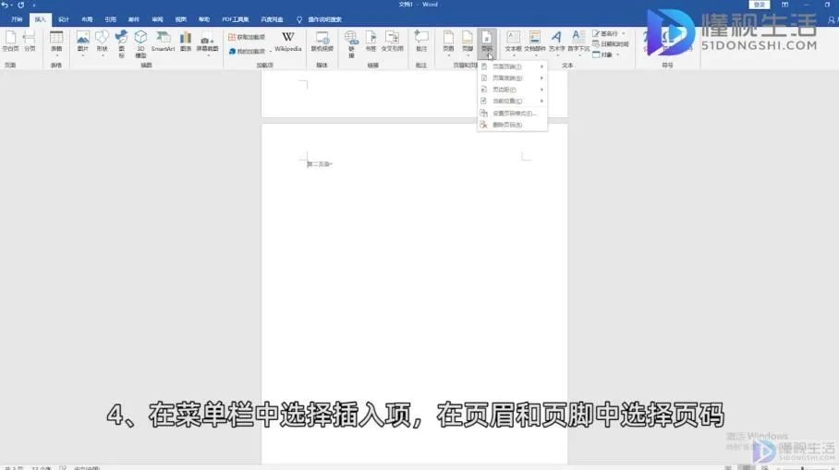Open the Screenshot (屏幕截图) tool

coord(207,42)
